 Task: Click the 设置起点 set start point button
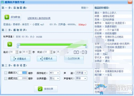(20, 59)
